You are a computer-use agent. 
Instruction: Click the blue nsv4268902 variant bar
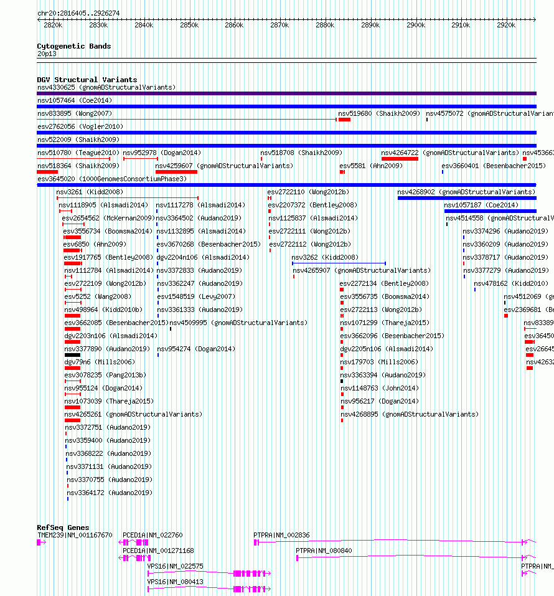tap(467, 198)
